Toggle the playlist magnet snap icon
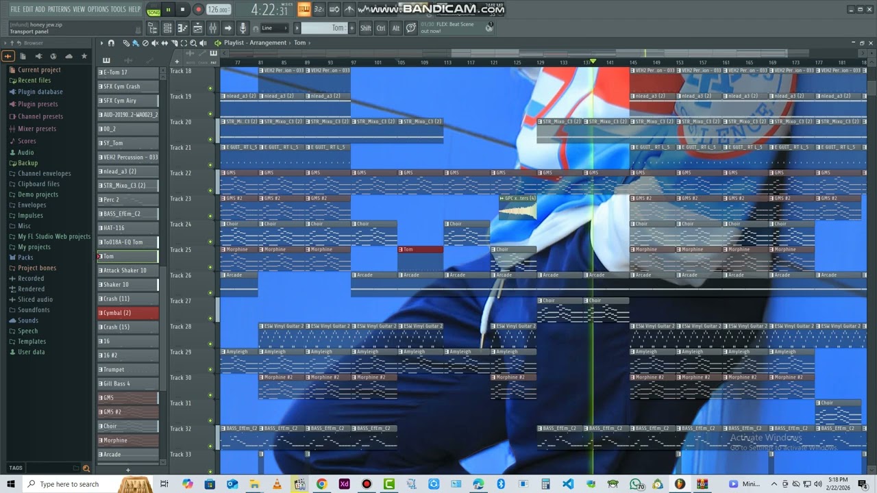The width and height of the screenshot is (877, 493). [x=111, y=43]
